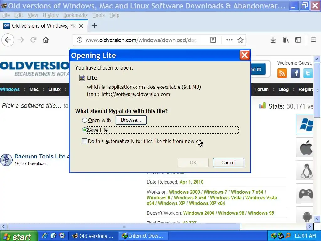The height and width of the screenshot is (241, 321).
Task: Reload the page with the refresh icon
Action: tap(33, 40)
